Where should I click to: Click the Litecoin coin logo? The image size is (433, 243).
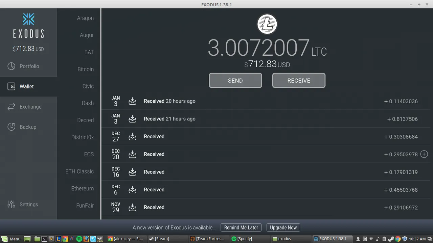[267, 24]
